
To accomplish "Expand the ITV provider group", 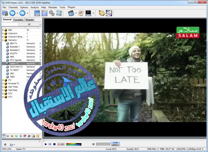I will [3, 80].
